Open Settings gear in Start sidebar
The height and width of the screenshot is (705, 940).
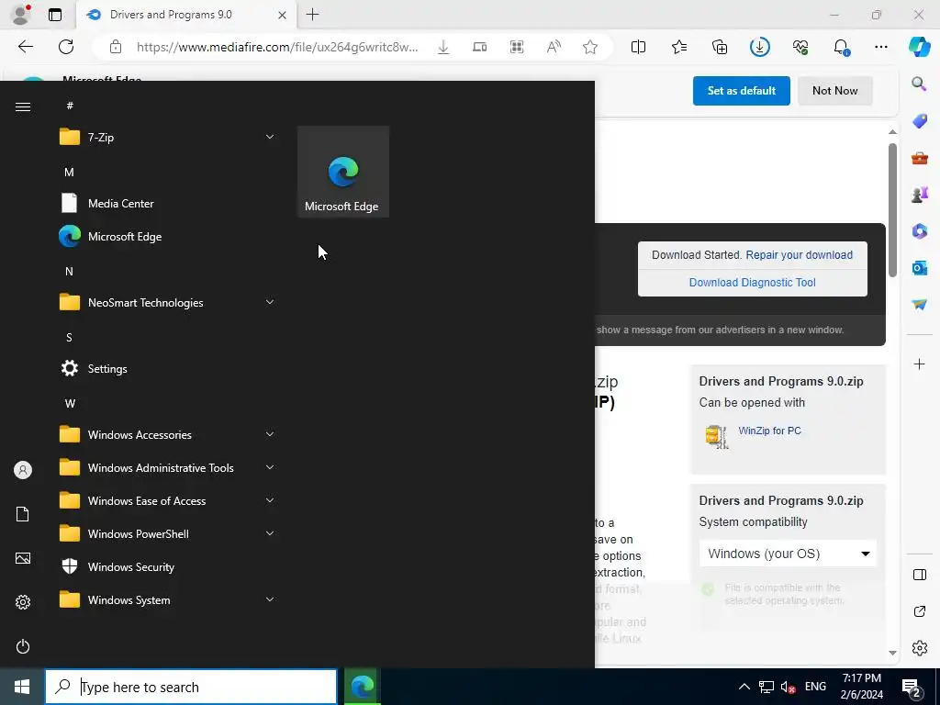coord(23,602)
